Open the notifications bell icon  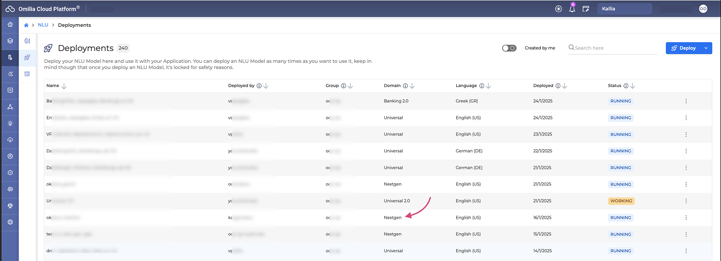[572, 9]
